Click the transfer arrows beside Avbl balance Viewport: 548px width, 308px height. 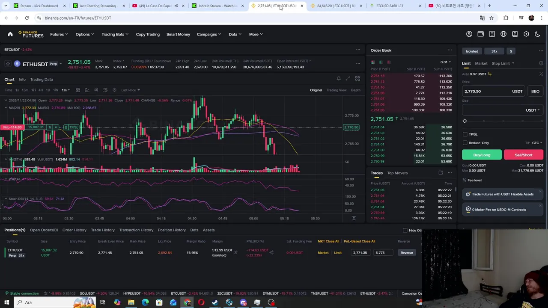[490, 74]
